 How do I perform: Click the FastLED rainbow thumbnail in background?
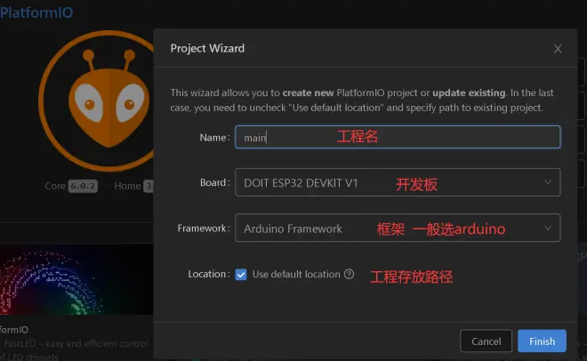(x=76, y=279)
